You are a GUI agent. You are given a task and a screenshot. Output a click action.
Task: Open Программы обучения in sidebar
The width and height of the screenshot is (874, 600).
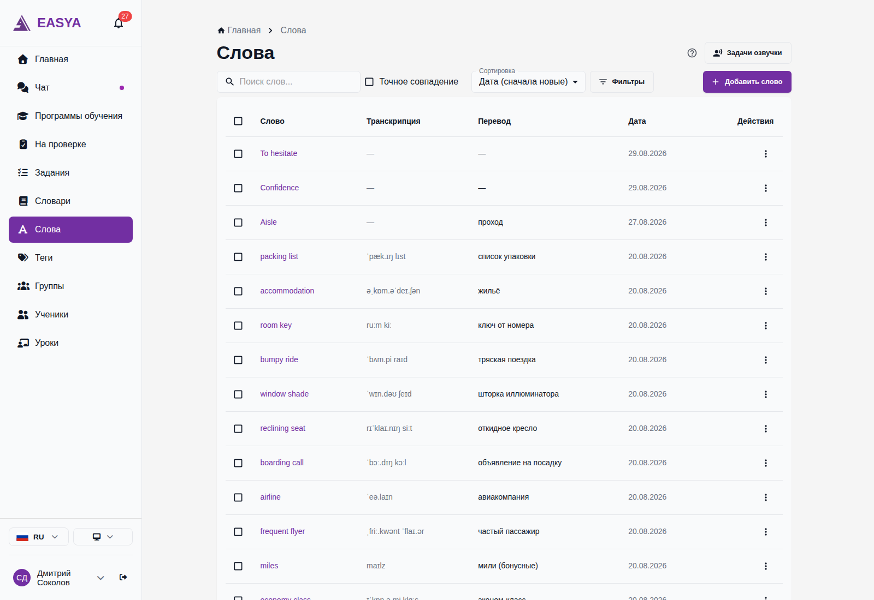click(70, 116)
